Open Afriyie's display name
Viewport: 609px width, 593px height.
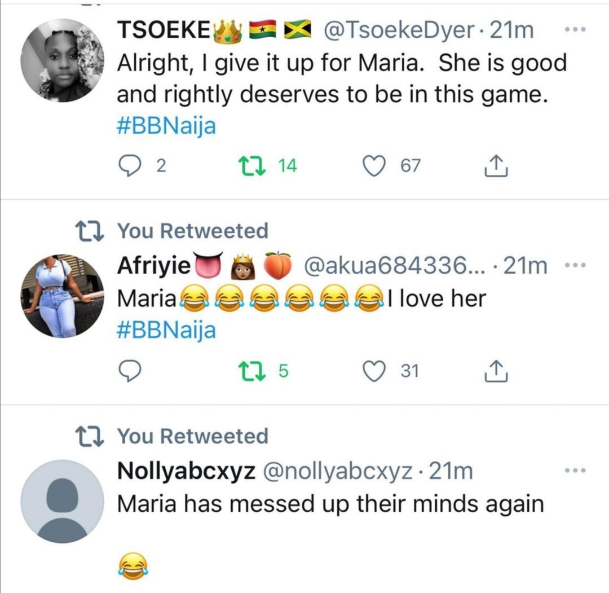point(153,266)
